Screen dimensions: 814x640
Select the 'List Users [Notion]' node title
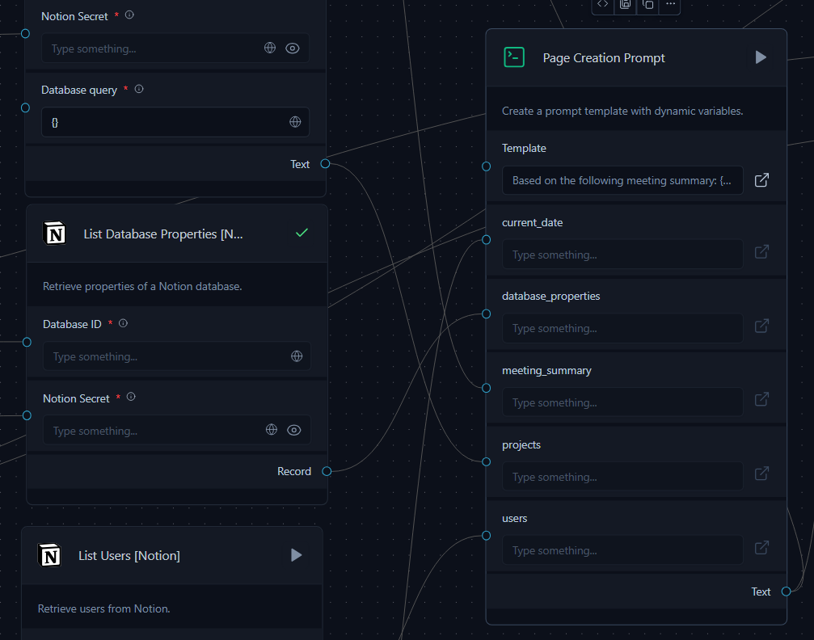coord(129,556)
